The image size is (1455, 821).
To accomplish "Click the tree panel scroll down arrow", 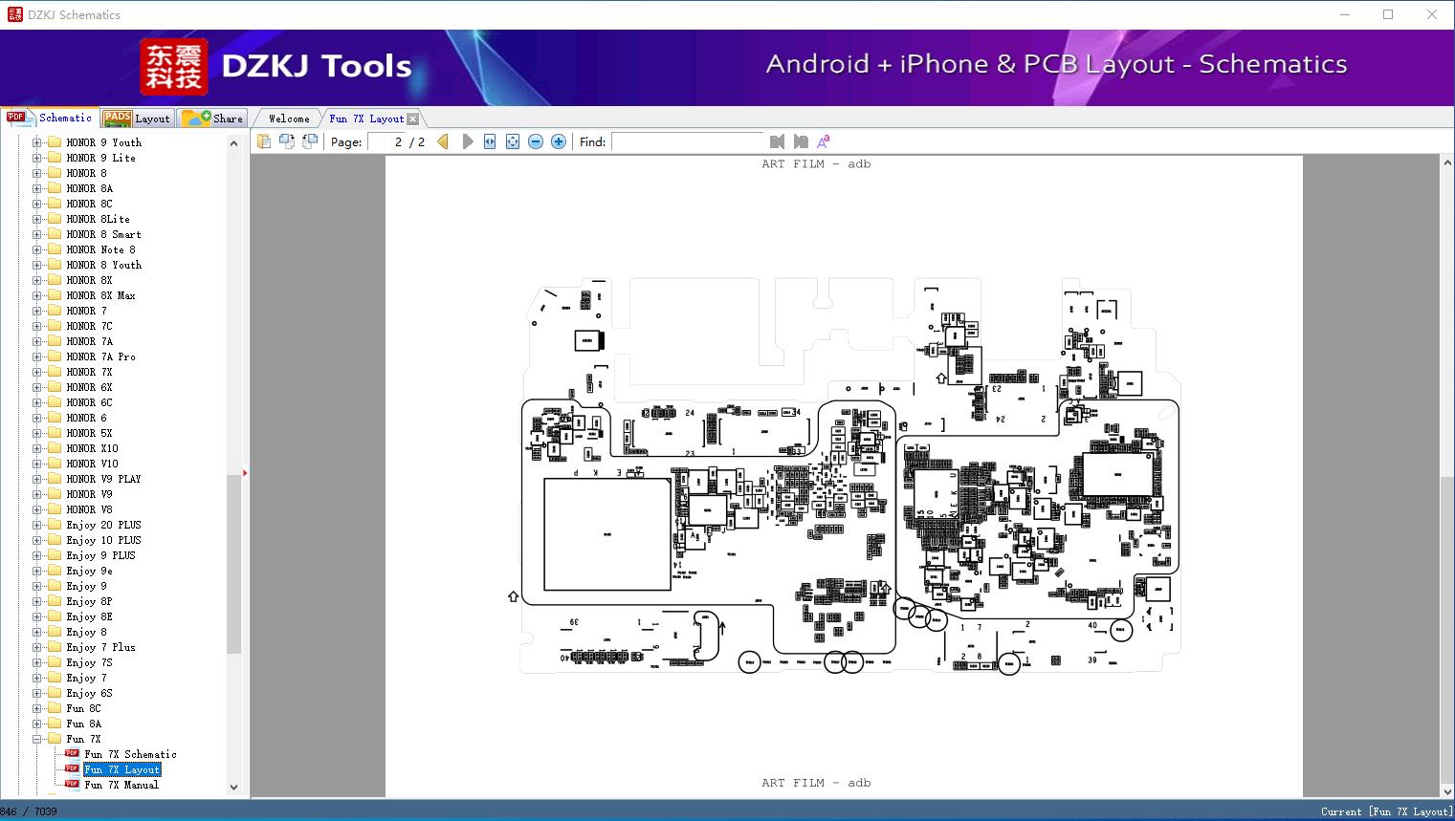I will click(x=233, y=788).
